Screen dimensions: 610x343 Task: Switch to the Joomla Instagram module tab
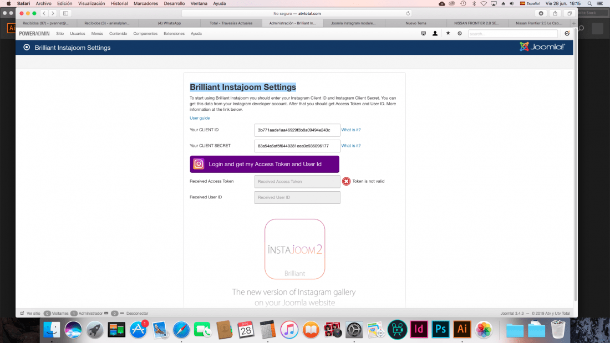coord(353,23)
